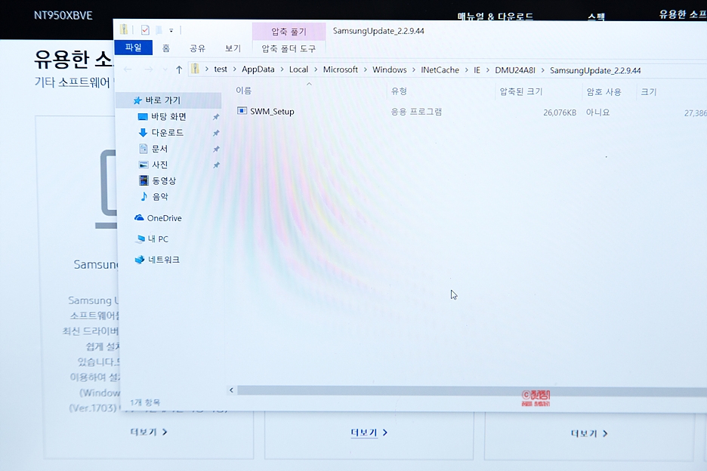Click the 26,076KB compressed size cell
707x471 pixels.
click(x=560, y=112)
